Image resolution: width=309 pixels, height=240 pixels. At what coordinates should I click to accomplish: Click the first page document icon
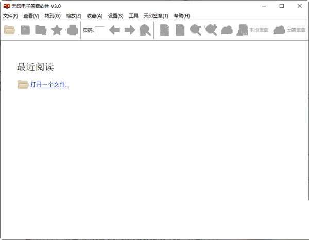click(x=164, y=30)
